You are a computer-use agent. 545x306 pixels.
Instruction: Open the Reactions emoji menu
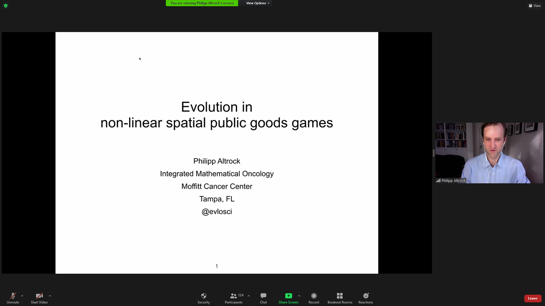[x=366, y=297]
